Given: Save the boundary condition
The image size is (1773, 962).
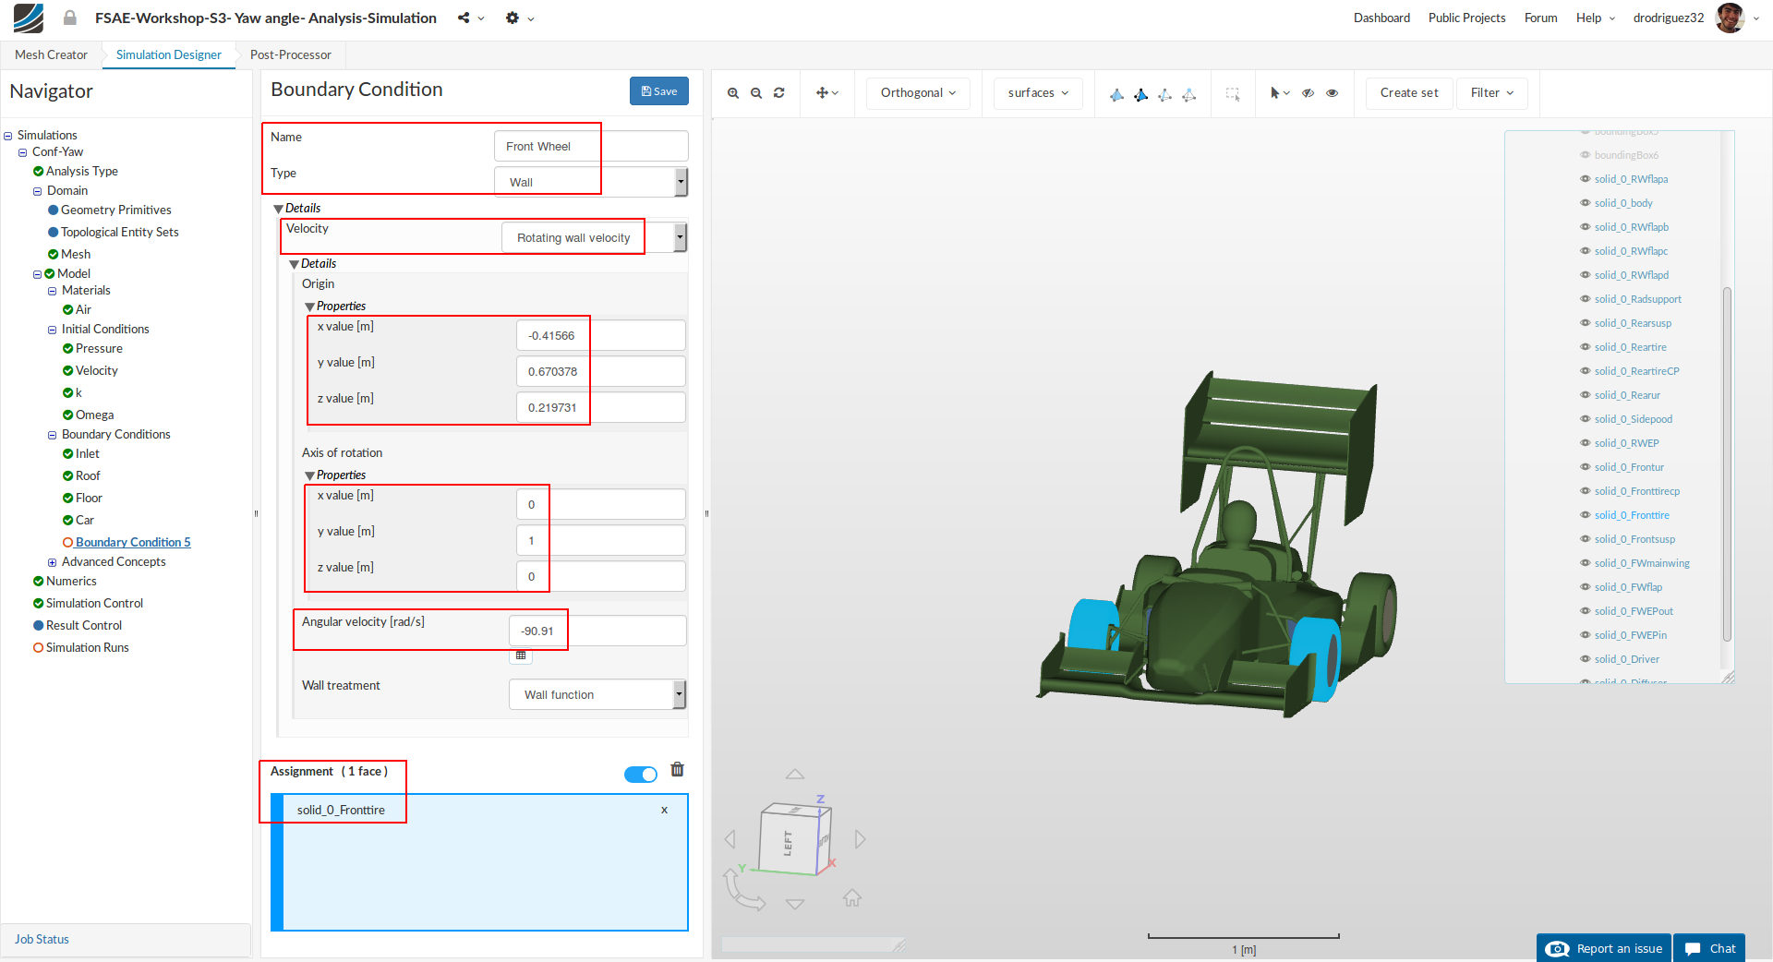Looking at the screenshot, I should tap(659, 91).
